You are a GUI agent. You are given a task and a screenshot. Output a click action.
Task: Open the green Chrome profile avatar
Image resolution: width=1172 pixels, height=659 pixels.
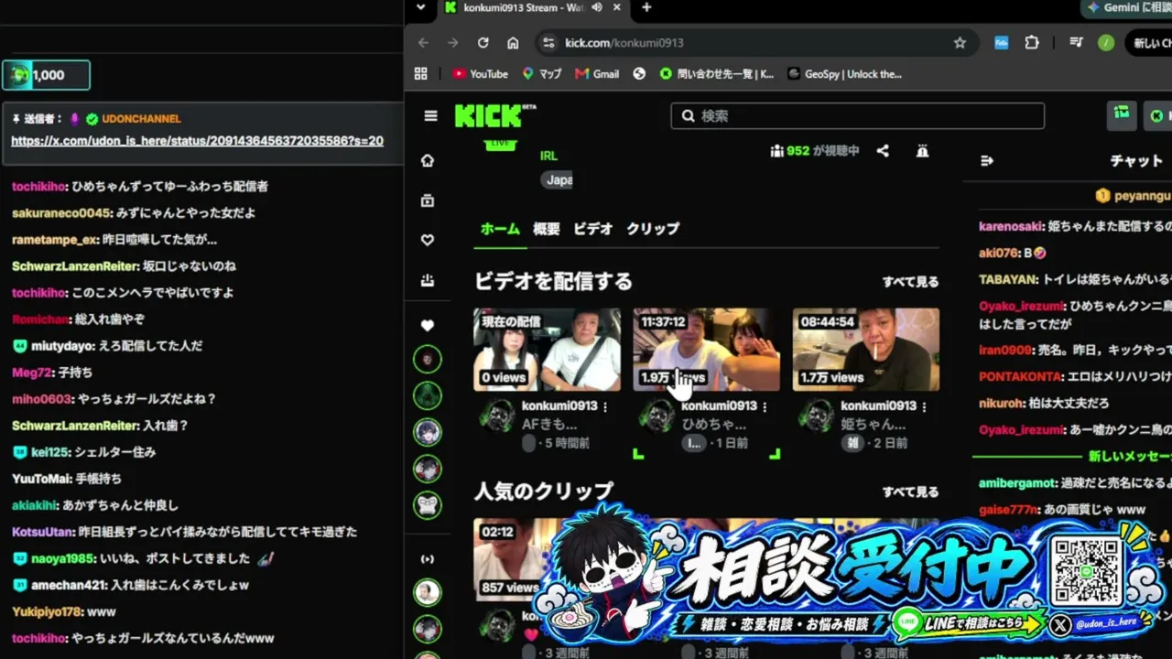[1106, 43]
